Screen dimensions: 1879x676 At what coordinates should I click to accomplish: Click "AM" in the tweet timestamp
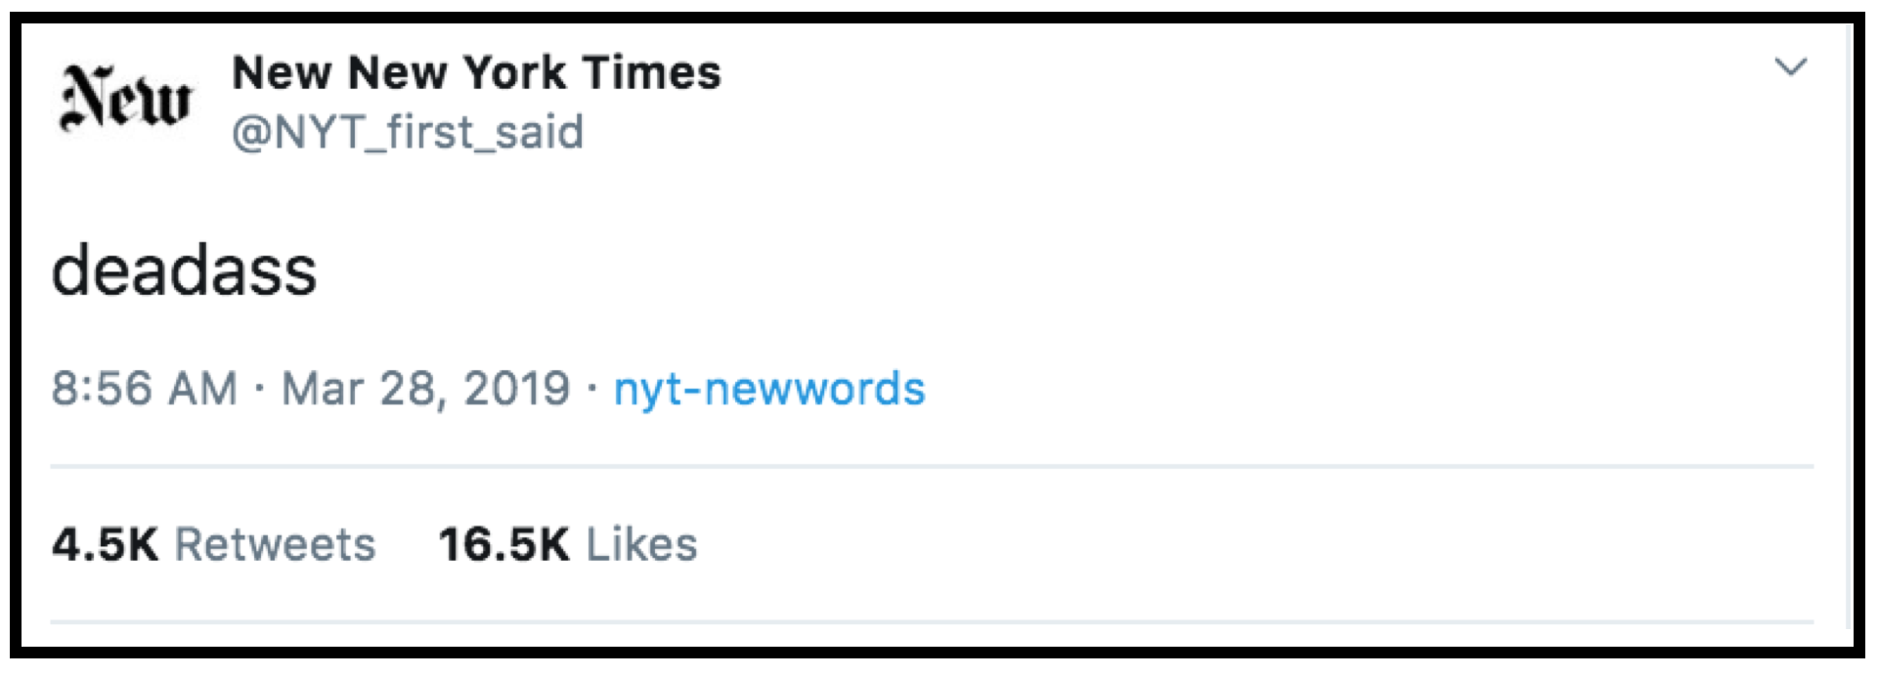[202, 389]
